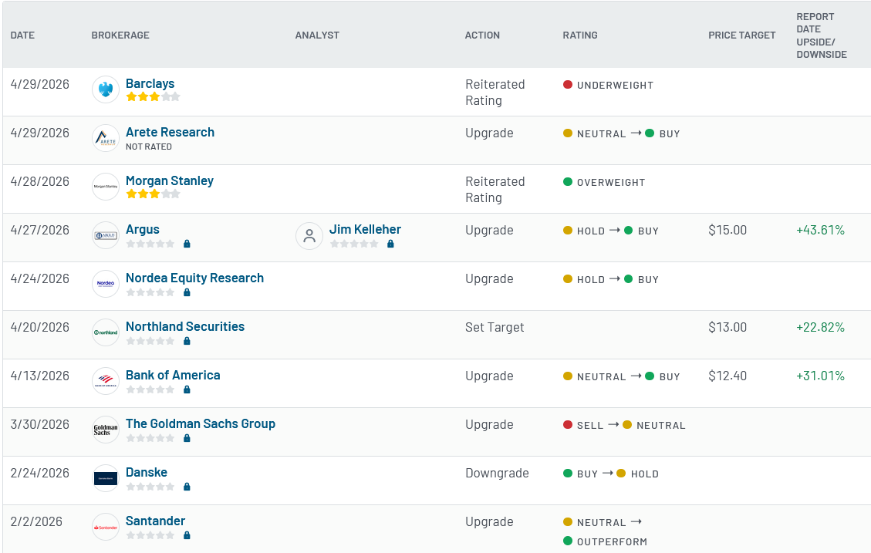Click the ANALYST column header
The width and height of the screenshot is (871, 553).
(x=317, y=35)
